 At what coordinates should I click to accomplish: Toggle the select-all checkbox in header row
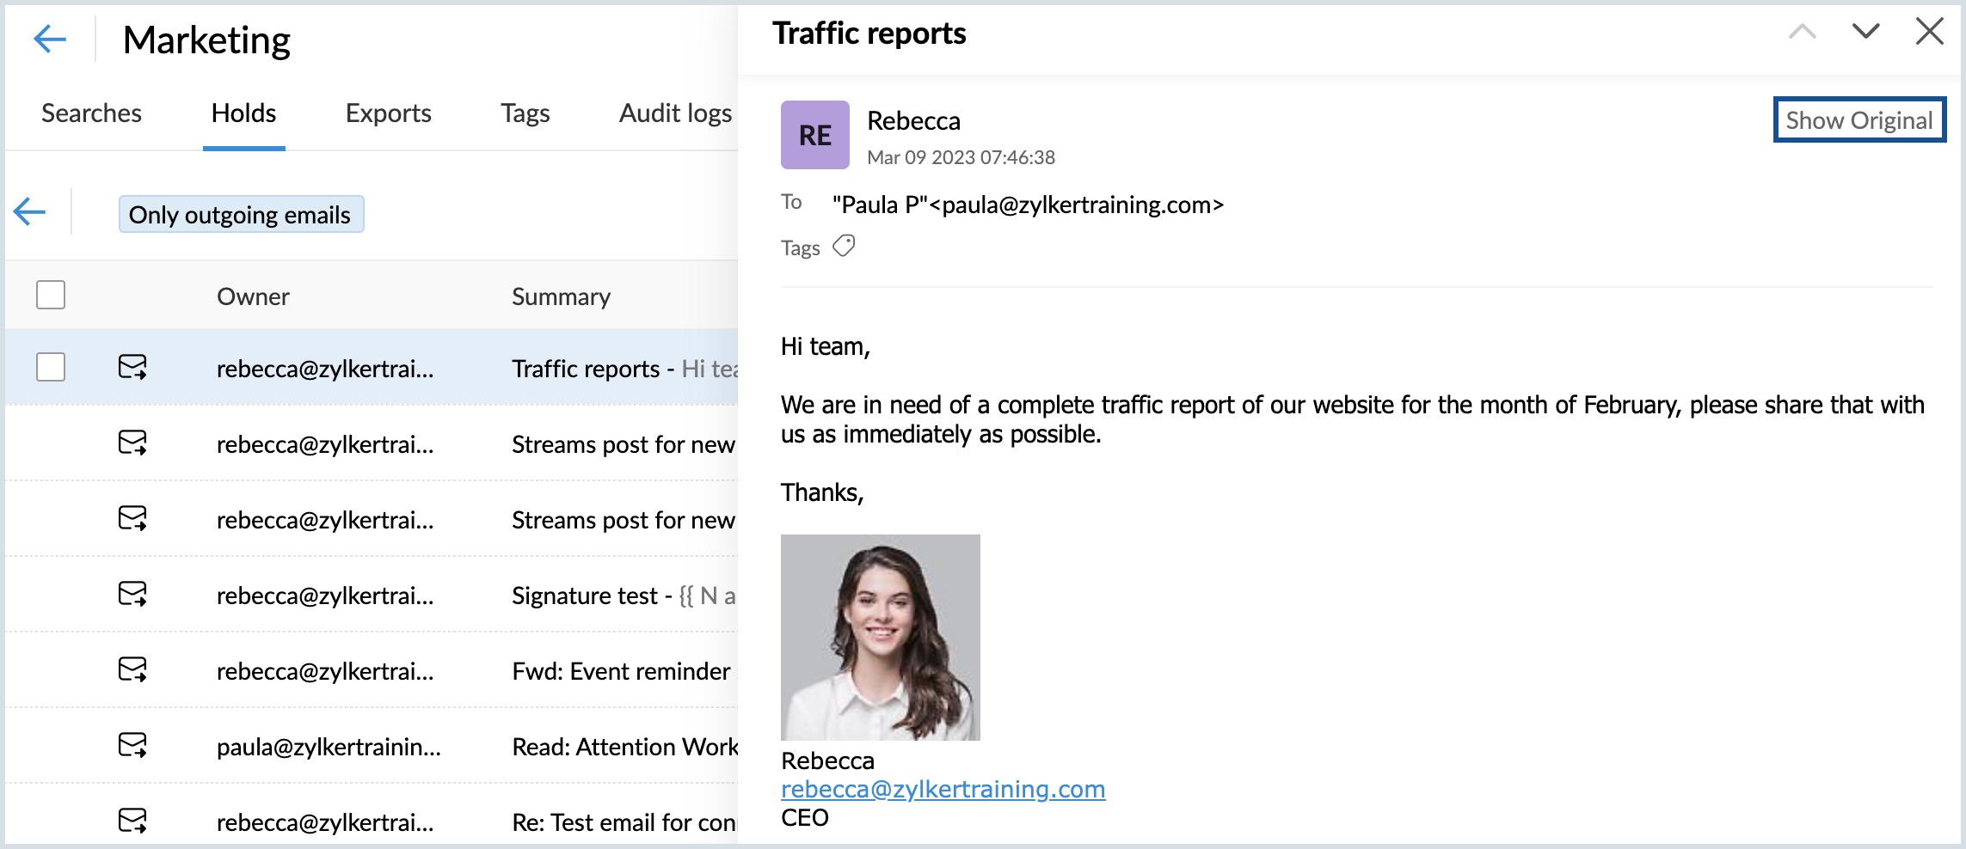pos(51,295)
